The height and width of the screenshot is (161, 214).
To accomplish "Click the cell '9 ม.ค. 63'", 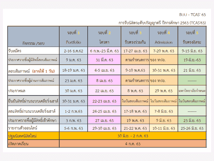I will (x=74, y=60).
